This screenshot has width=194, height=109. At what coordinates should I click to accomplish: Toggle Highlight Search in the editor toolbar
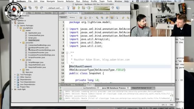point(112,18)
